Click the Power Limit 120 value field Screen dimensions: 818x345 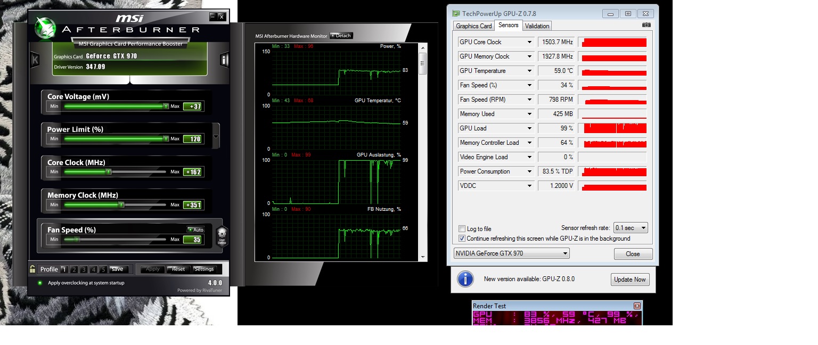tap(192, 139)
